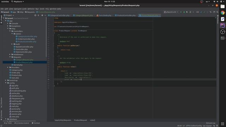Image resolution: width=226 pixels, height=127 pixels.
Task: Open OBS Studio from the dock
Action: [x=222, y=32]
